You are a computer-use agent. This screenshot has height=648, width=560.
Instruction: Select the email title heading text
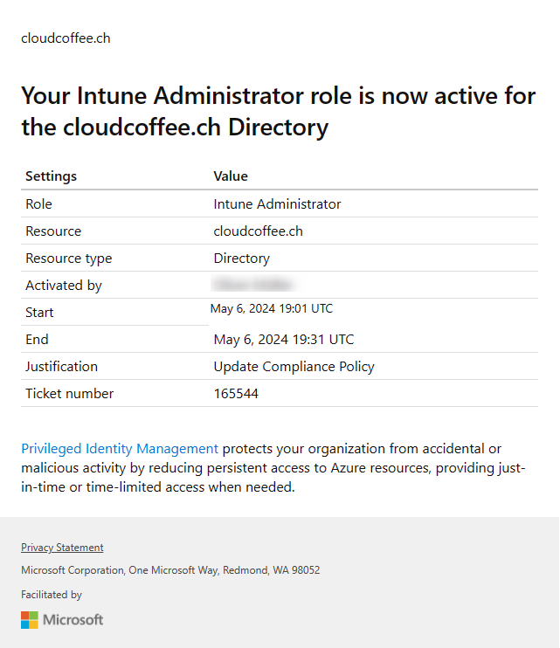click(x=279, y=111)
